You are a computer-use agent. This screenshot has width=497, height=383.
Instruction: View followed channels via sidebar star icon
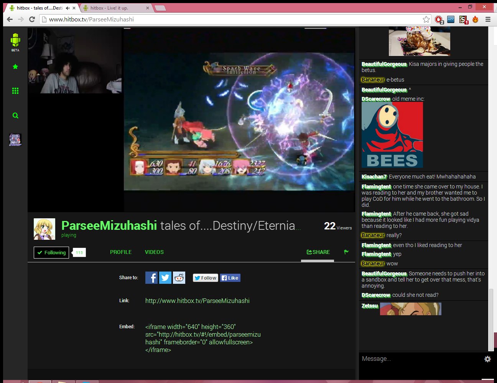[x=15, y=66]
